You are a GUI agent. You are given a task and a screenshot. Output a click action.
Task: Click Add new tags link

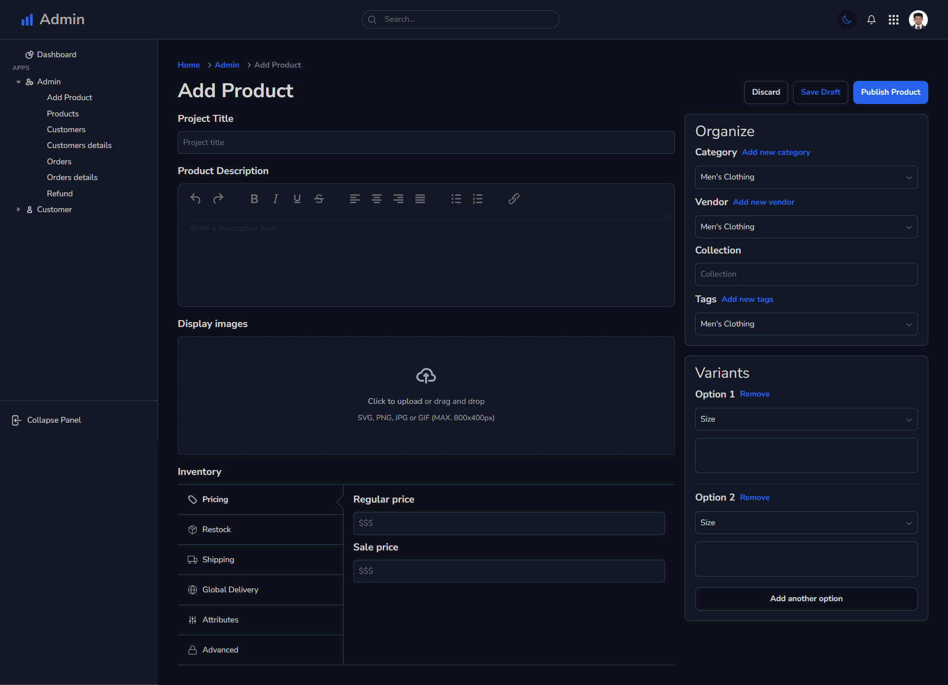[x=747, y=299]
